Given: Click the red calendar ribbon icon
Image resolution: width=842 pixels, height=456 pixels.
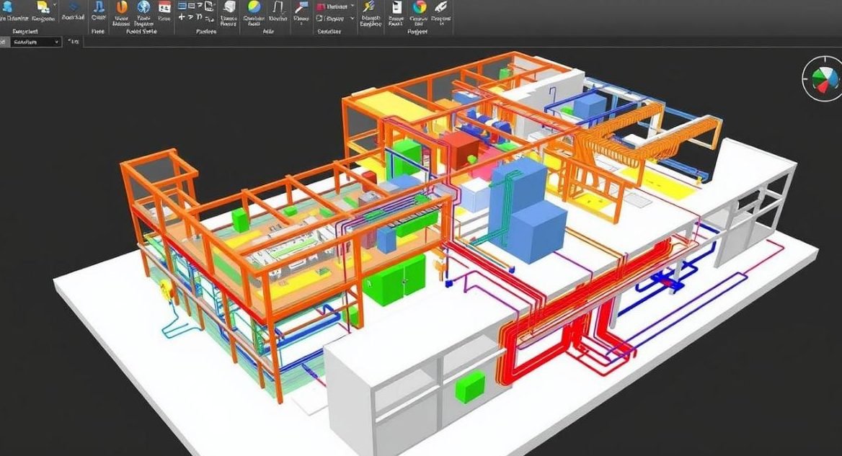Looking at the screenshot, I should click(x=165, y=6).
